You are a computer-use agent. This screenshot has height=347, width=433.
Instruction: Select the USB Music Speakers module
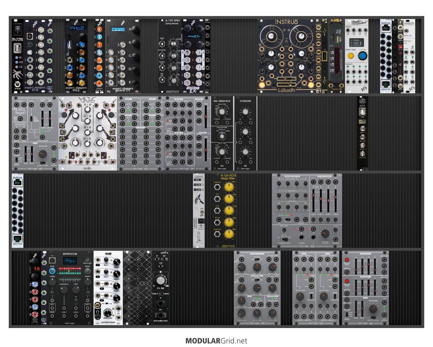tap(336, 56)
